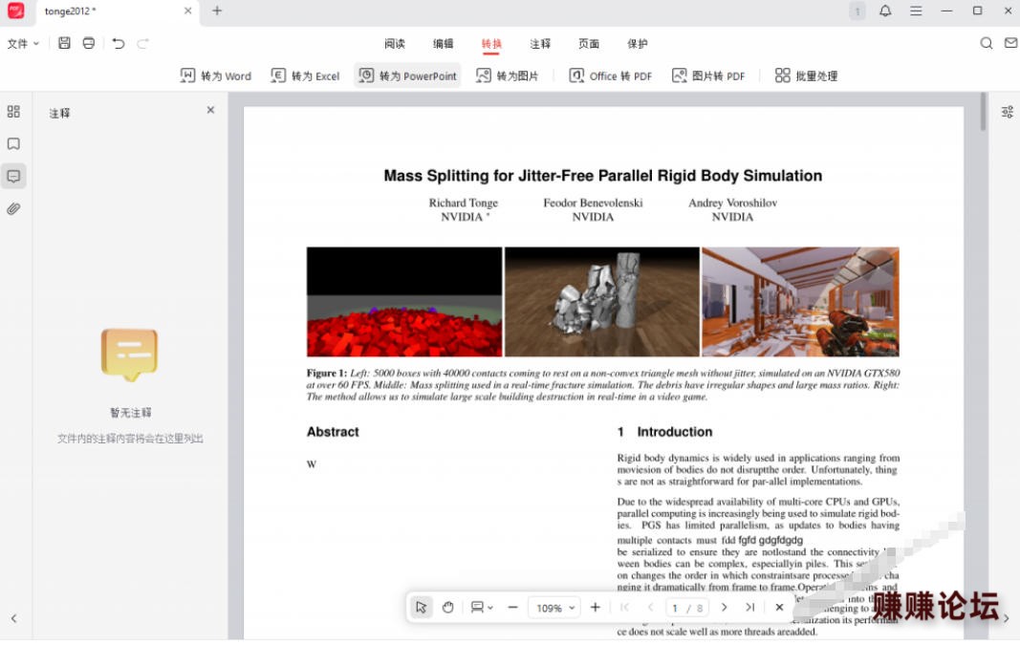
Task: Open search with magnifier icon
Action: [987, 43]
